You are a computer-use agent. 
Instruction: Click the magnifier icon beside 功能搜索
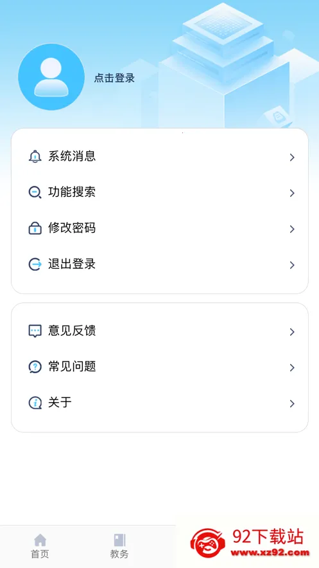coord(35,192)
